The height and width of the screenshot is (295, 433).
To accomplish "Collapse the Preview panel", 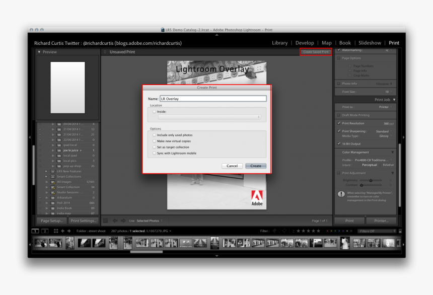I will pos(39,52).
